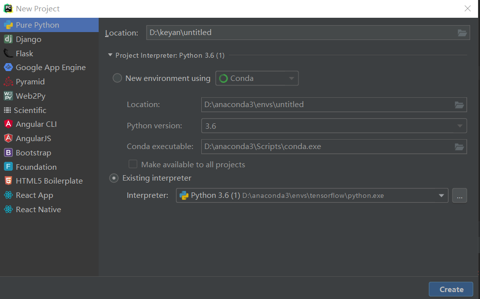Image resolution: width=480 pixels, height=299 pixels.
Task: Select the New environment using radio button
Action: tap(117, 78)
